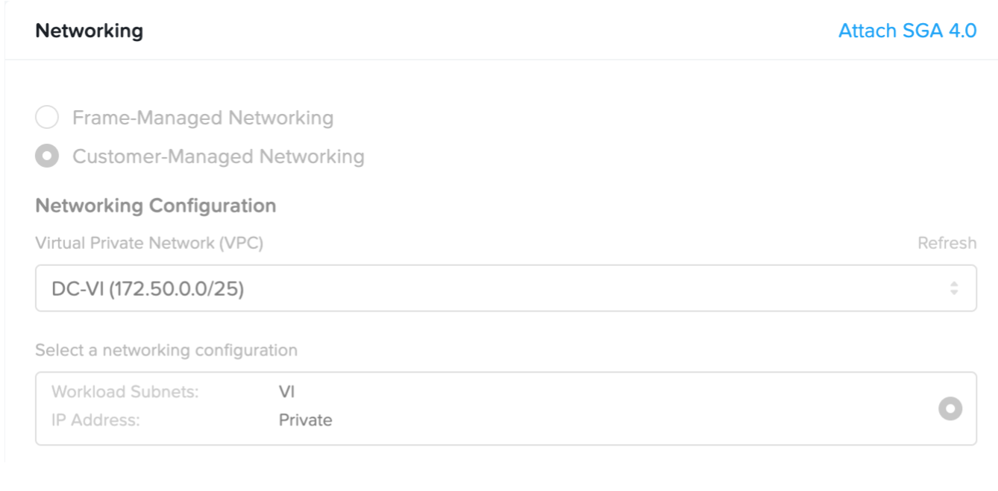Select the Frame-Managed Networking radio button
998x491 pixels.
click(47, 118)
